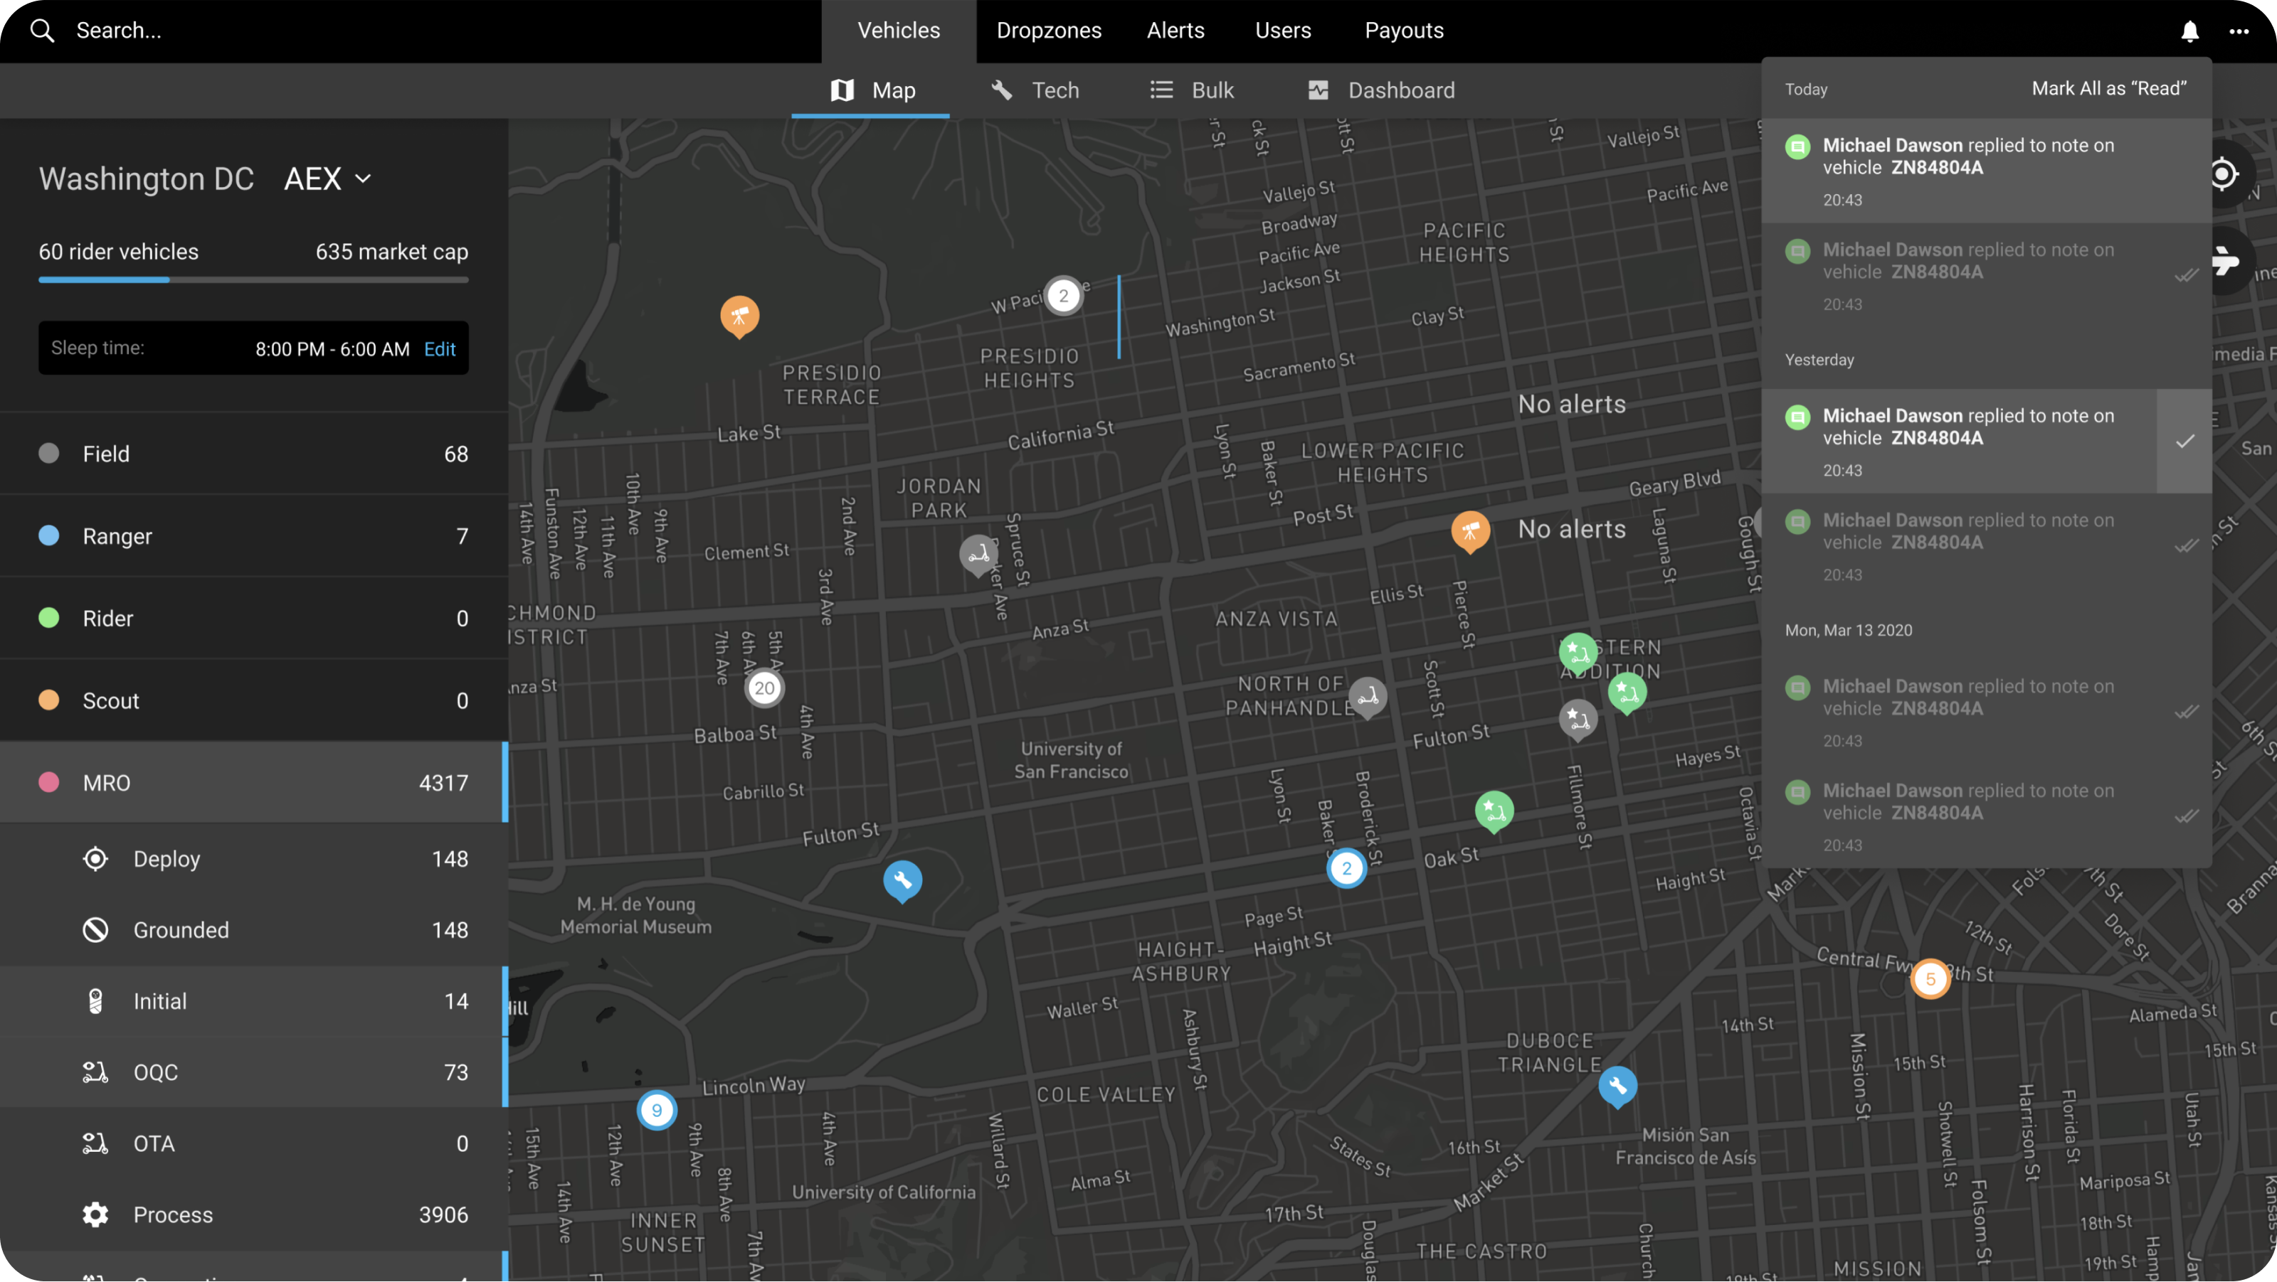Open the AEX market dropdown
Screen dimensions: 2277x1282
pos(328,179)
